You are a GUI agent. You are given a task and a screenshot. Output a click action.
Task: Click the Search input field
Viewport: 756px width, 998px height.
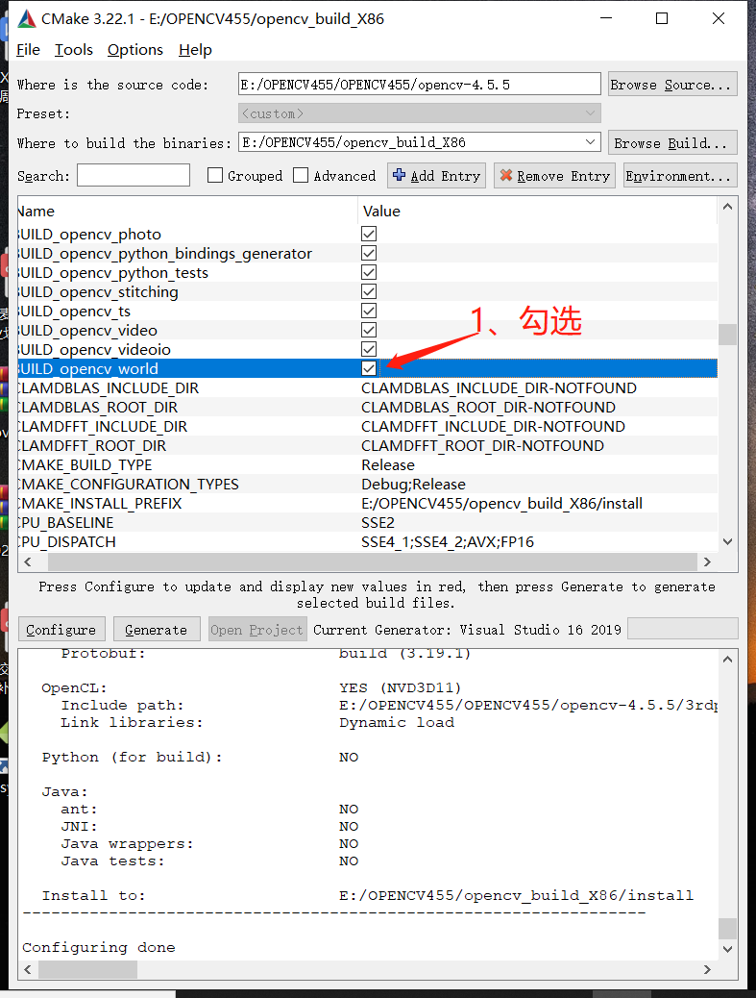(134, 175)
